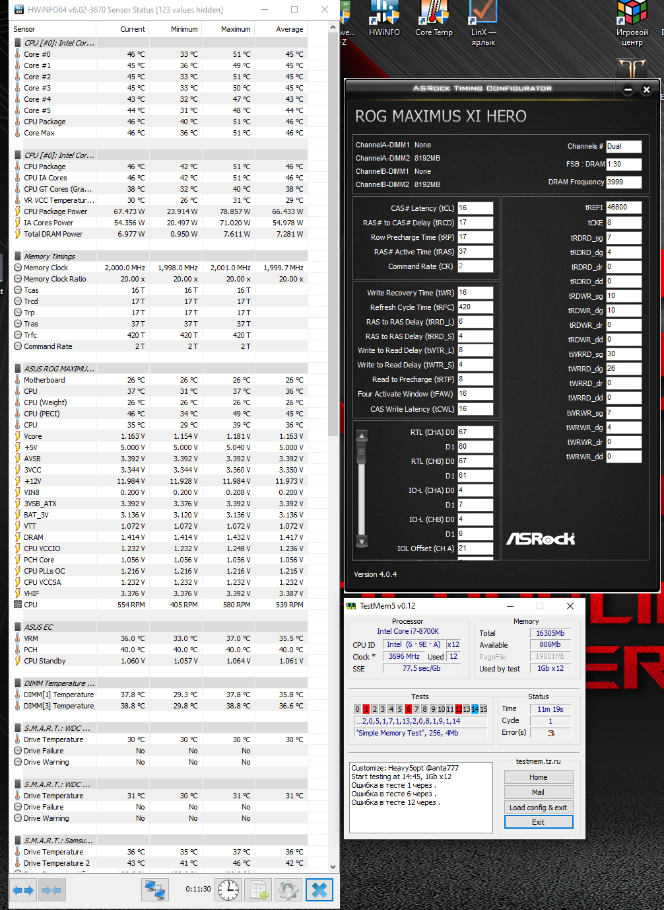Open the remote network monitoring icon in HWiNFO
This screenshot has width=664, height=910.
[155, 890]
